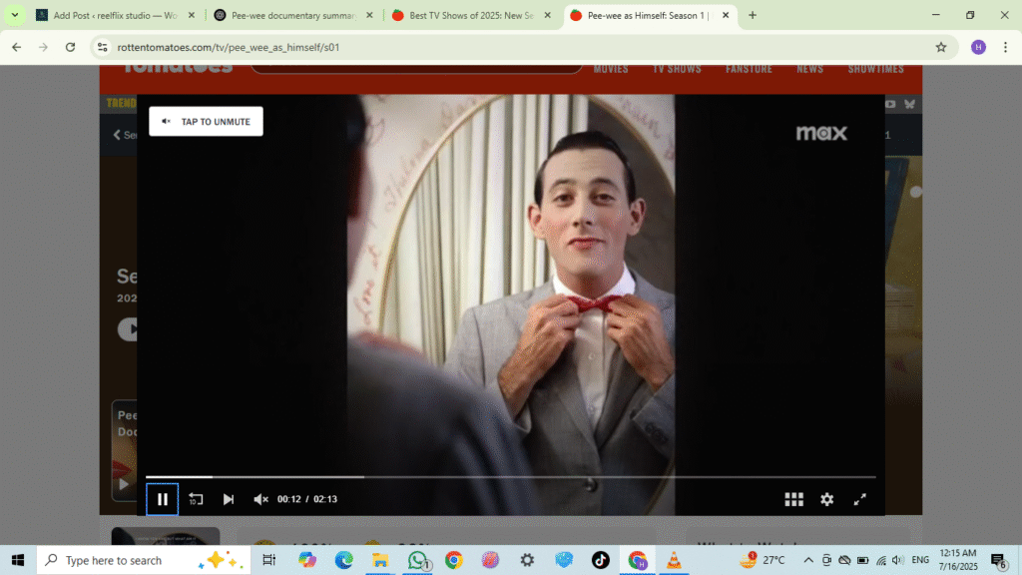
Task: Skip to the next video
Action: pos(229,499)
